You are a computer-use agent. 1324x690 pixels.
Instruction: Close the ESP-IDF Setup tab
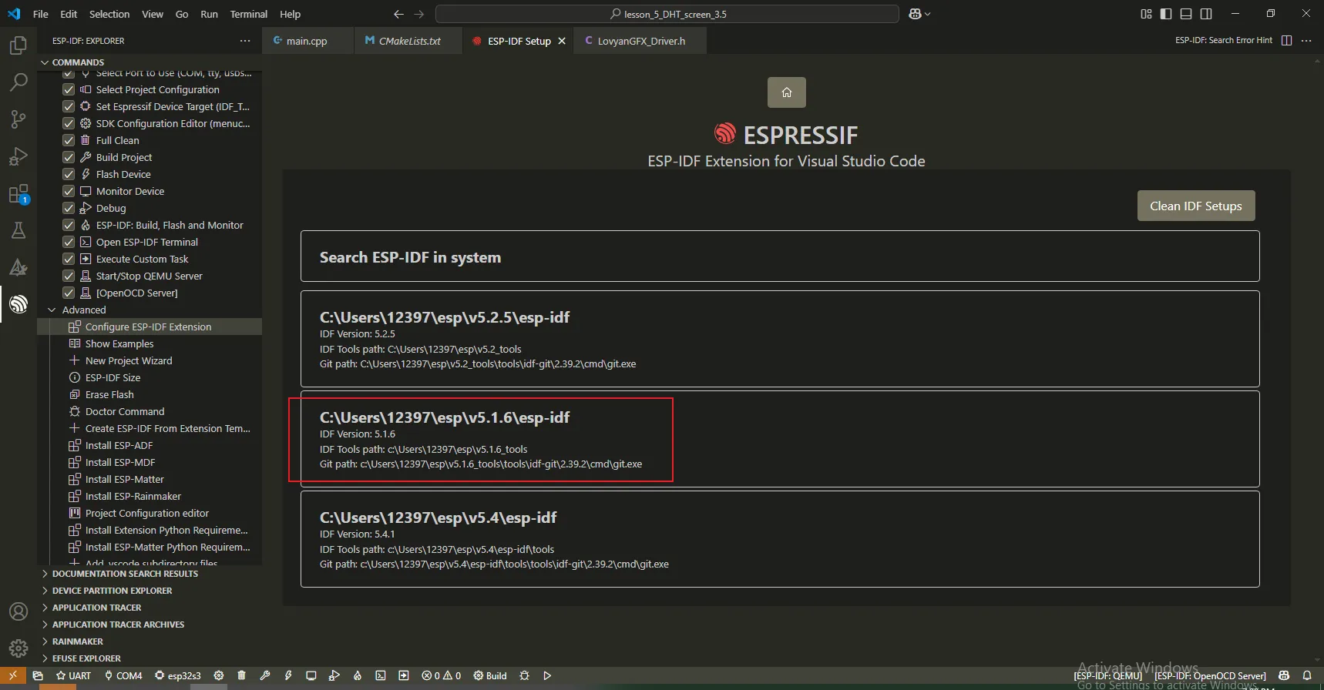point(562,41)
